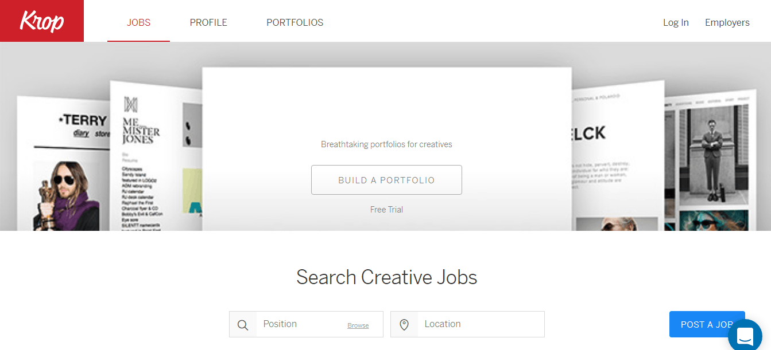The width and height of the screenshot is (771, 350).
Task: Click the Search Creative Jobs heading
Action: point(386,277)
